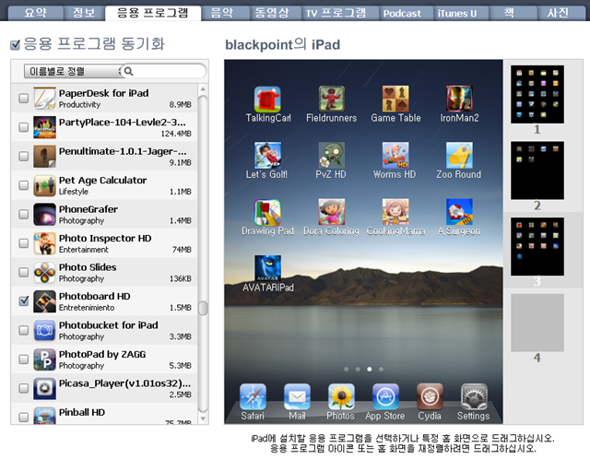
Task: Click the Cydia dock icon
Action: [430, 396]
